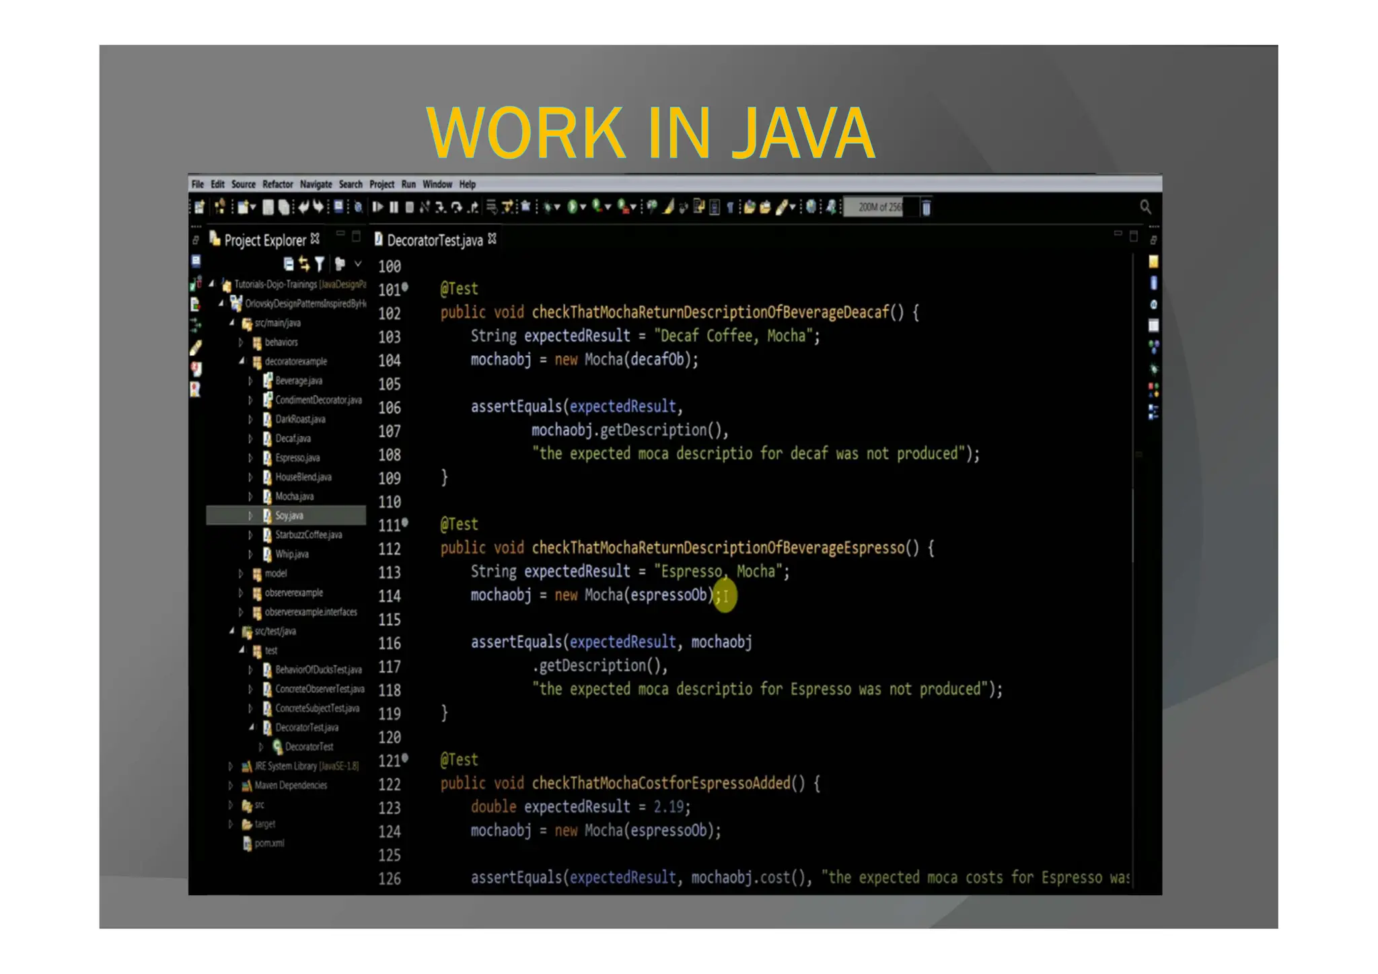Open Project Explorer view menu chevron
1378x974 pixels.
tap(358, 264)
